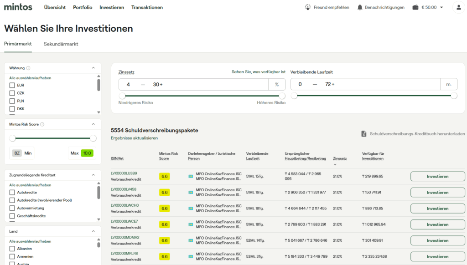The image size is (467, 265).
Task: Click the Ergebnisse aktualisieren link
Action: [134, 138]
